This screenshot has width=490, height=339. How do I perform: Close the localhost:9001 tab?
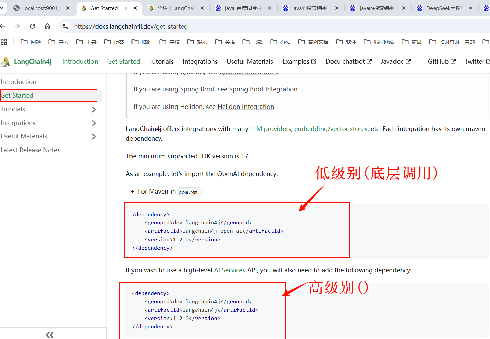pos(68,8)
